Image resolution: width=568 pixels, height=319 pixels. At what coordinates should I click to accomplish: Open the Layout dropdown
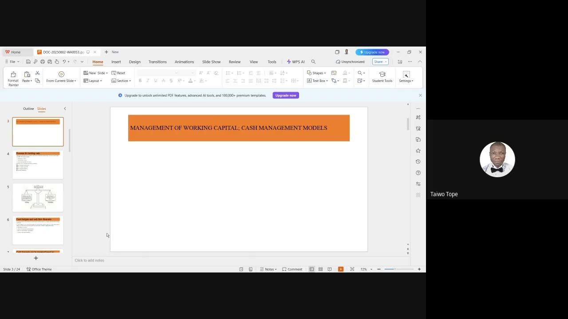coord(93,81)
